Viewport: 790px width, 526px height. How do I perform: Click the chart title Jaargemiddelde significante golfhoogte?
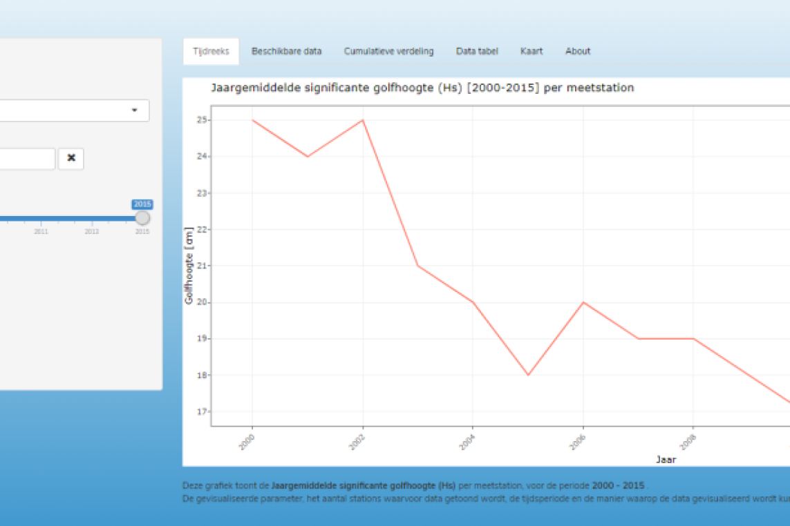[x=422, y=88]
